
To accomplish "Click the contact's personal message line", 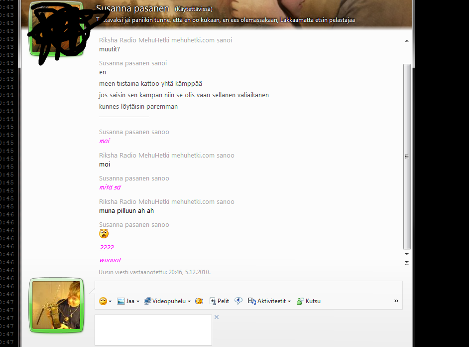I will point(226,20).
